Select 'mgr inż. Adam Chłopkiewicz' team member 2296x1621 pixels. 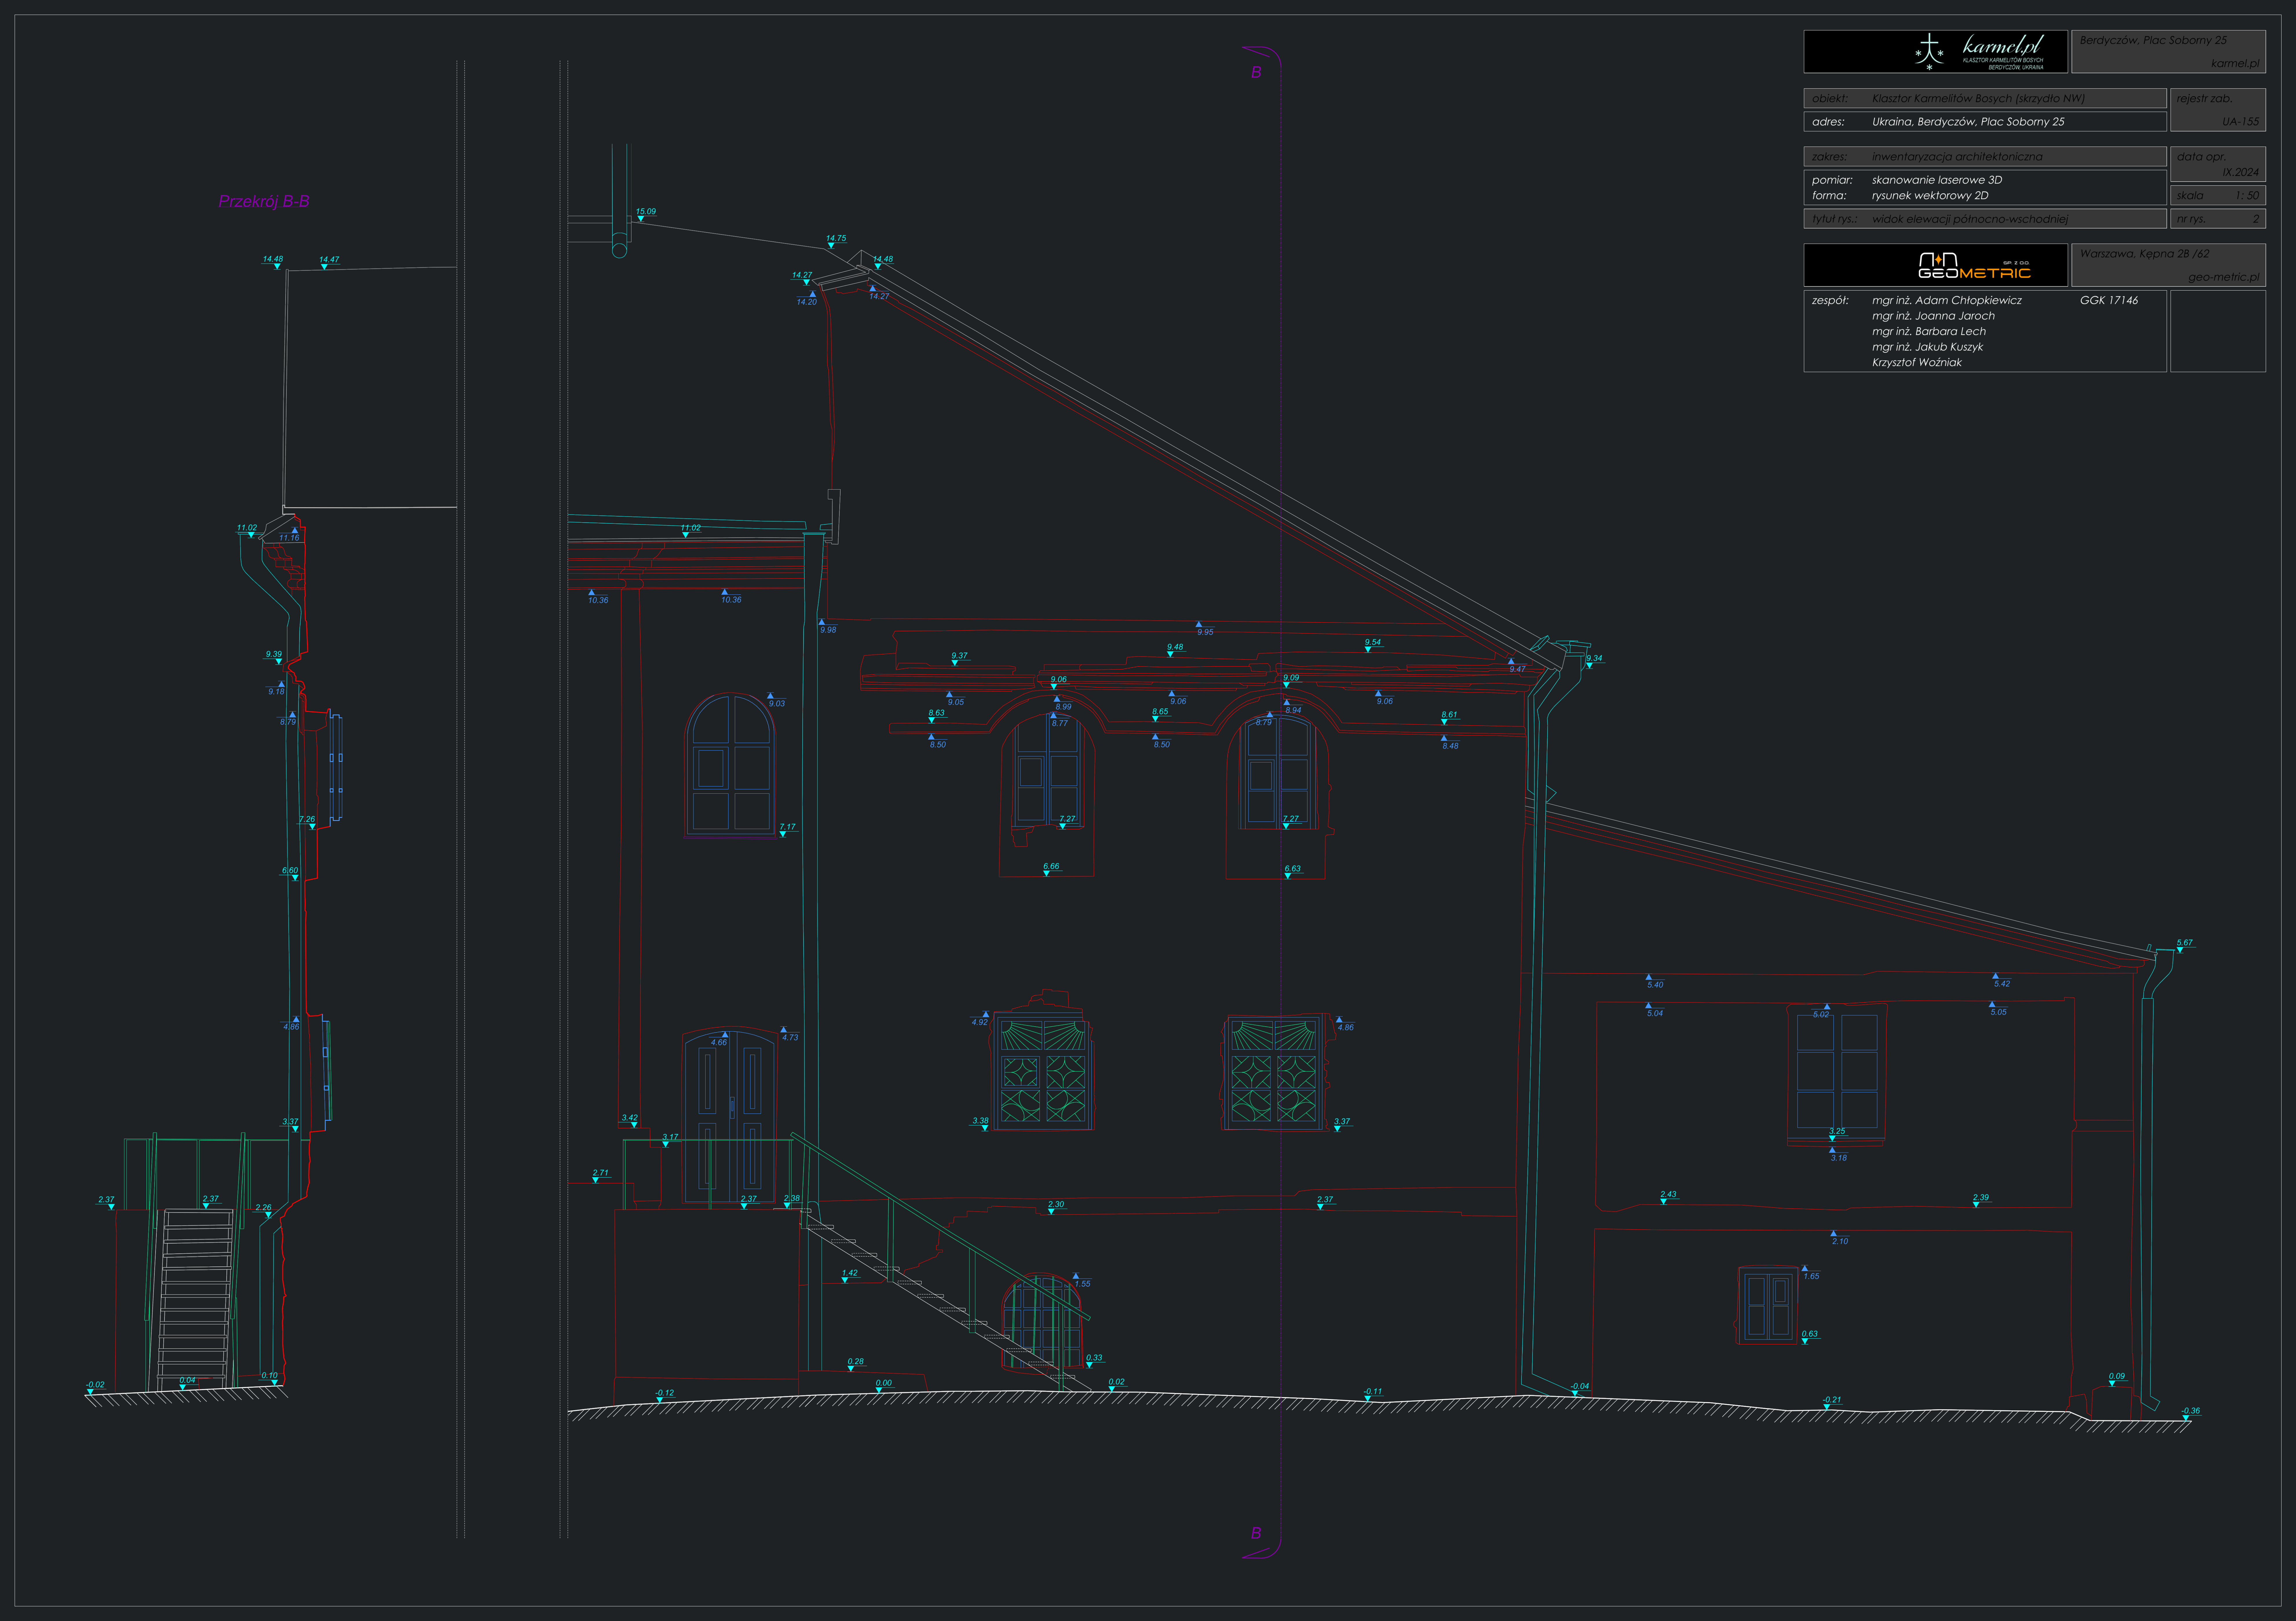click(x=1947, y=300)
